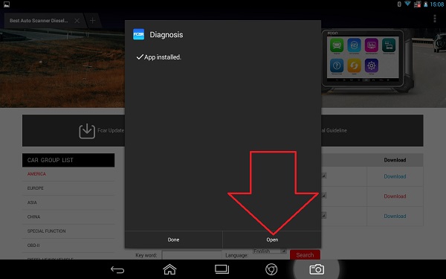The width and height of the screenshot is (446, 279).
Task: Tap the Home navigation icon
Action: [x=169, y=269]
